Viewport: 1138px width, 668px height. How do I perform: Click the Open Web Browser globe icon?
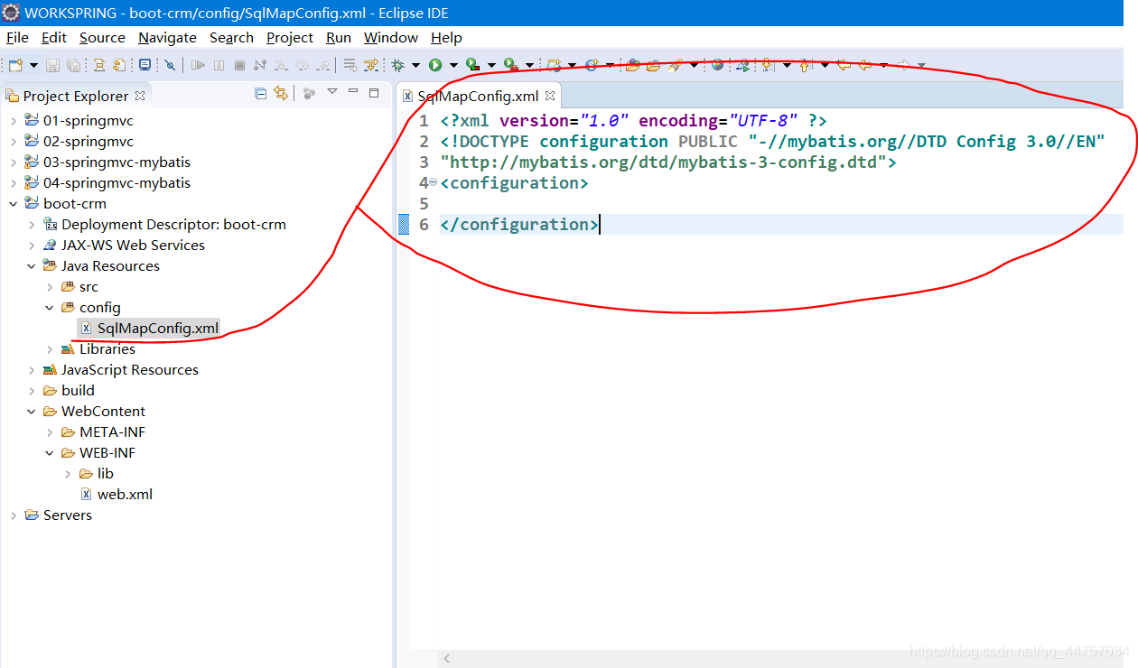[717, 65]
